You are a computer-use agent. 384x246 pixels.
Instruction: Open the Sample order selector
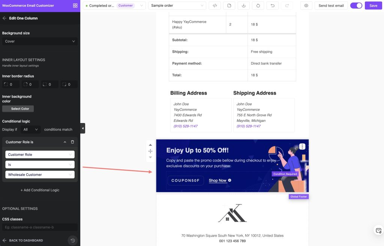pyautogui.click(x=177, y=6)
